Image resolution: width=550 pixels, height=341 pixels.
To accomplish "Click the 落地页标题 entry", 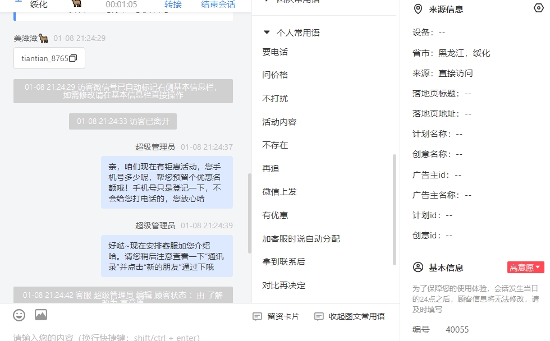I will click(x=442, y=94).
